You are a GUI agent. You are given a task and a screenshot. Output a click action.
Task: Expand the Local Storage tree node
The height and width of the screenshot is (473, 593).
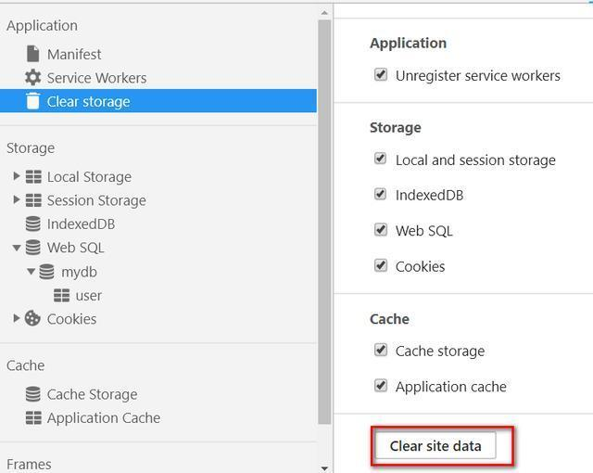pyautogui.click(x=17, y=176)
